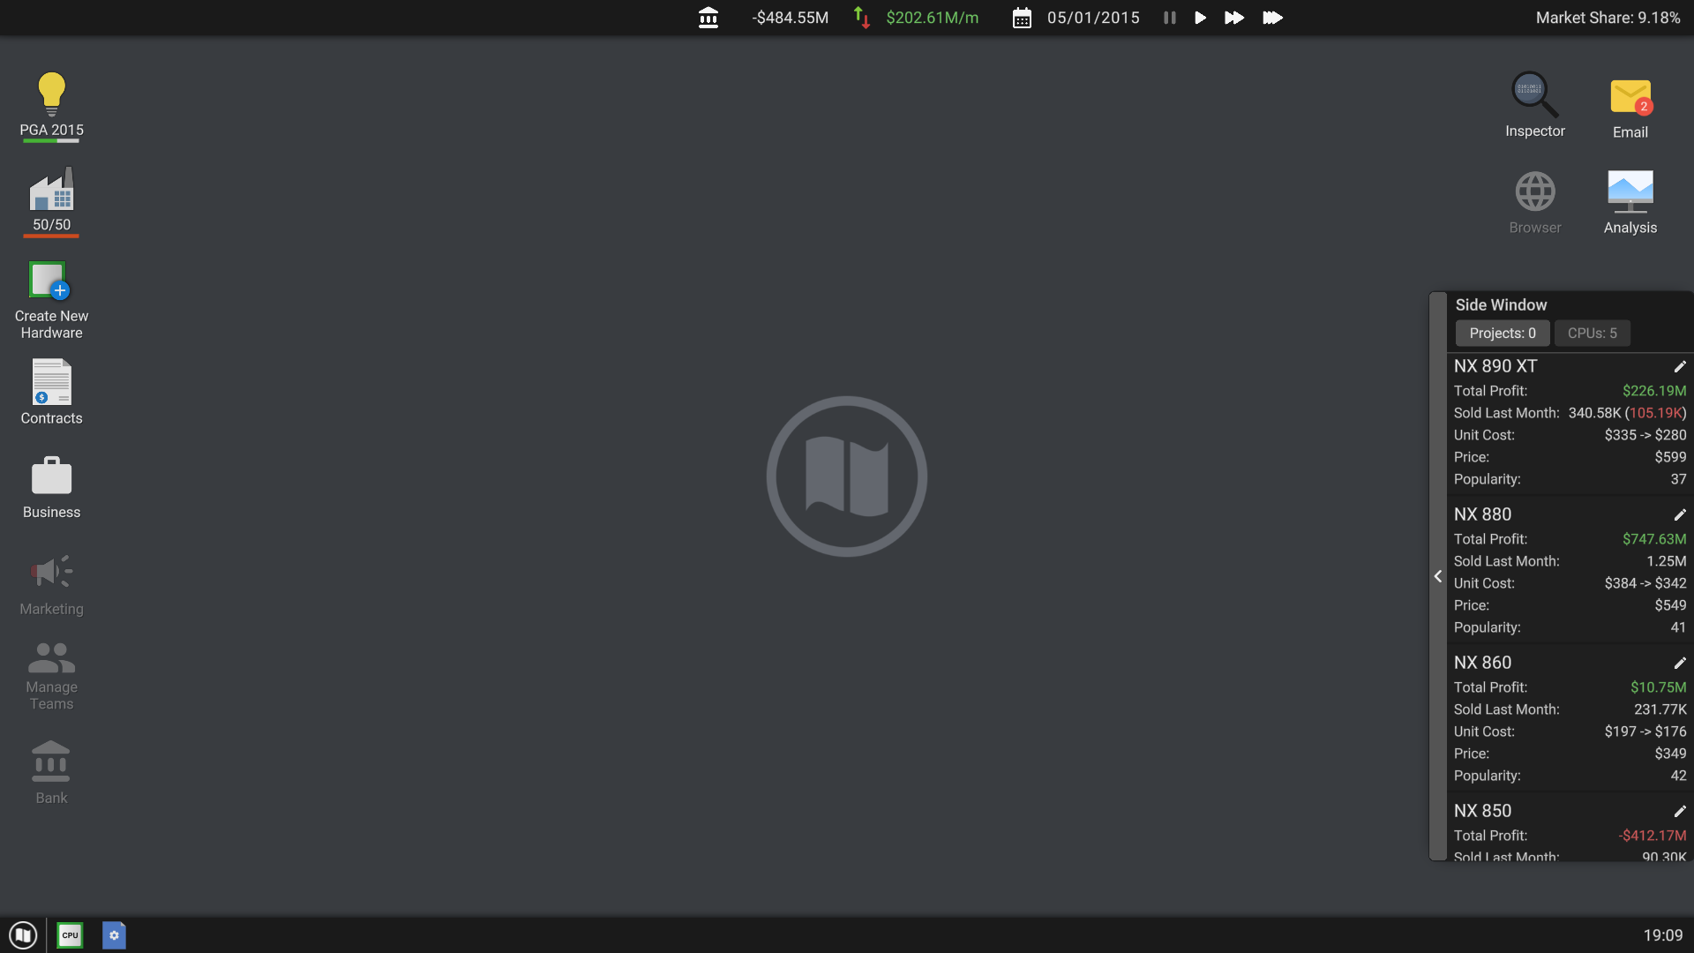Select the Projects: 0 tab
Screen dimensions: 1694x953
pyautogui.click(x=1502, y=334)
